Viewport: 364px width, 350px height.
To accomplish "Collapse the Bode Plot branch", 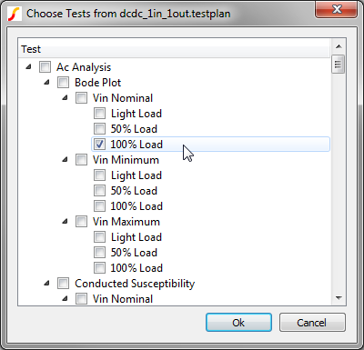I will (x=46, y=82).
